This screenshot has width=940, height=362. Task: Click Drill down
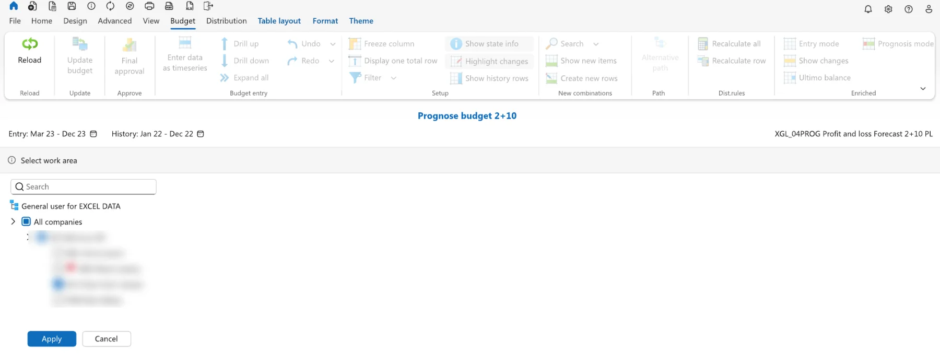pos(245,61)
